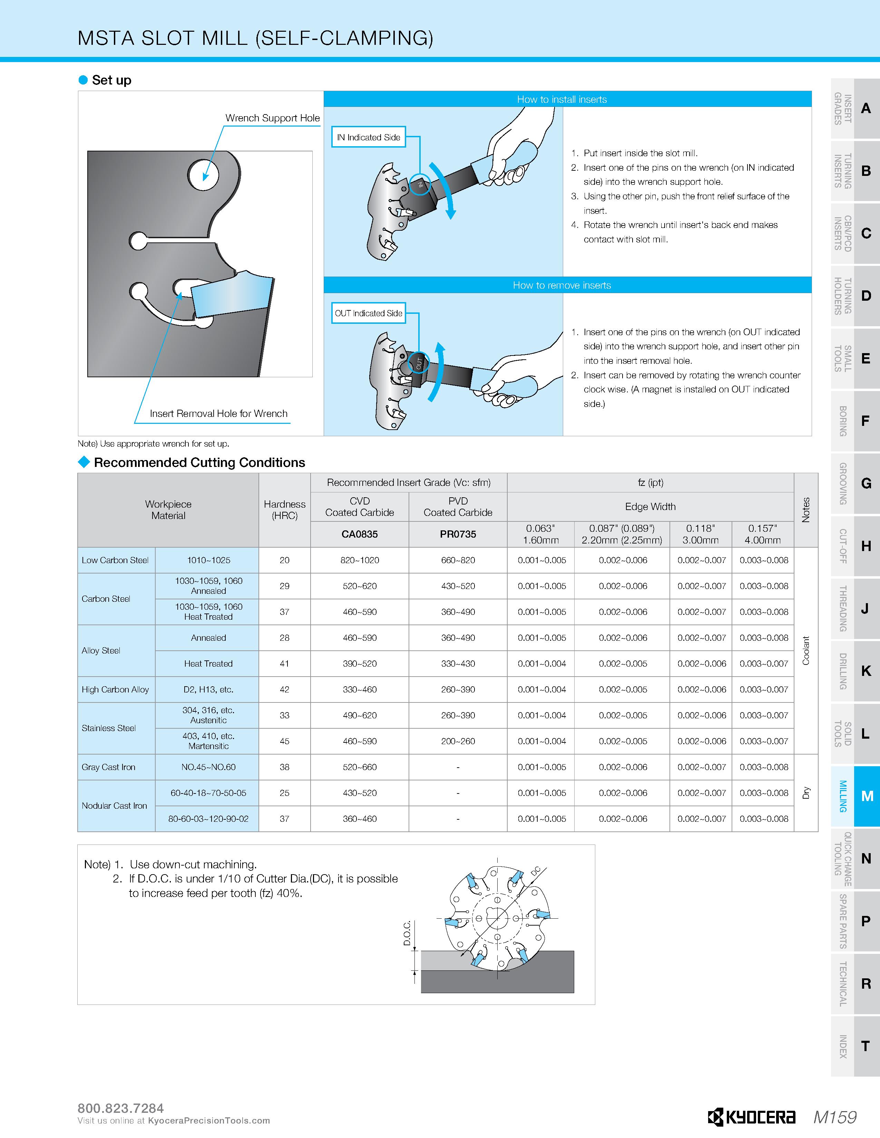This screenshot has height=1138, width=880.
Task: Click the rotated "Coolant" notes cell
Action: coord(806,651)
